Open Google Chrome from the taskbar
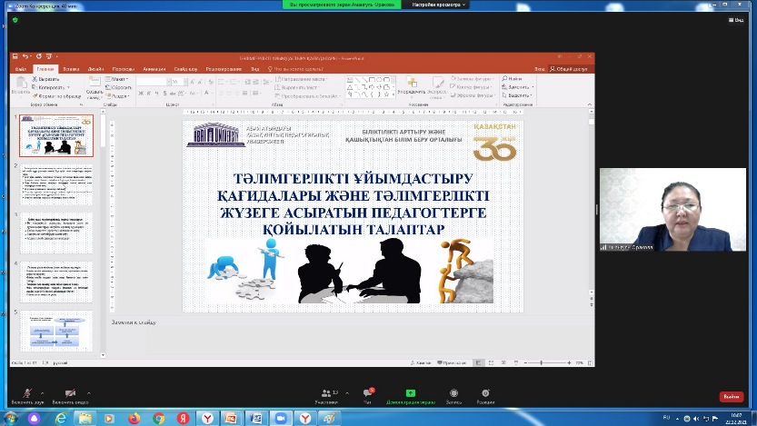This screenshot has width=757, height=426. pyautogui.click(x=157, y=418)
